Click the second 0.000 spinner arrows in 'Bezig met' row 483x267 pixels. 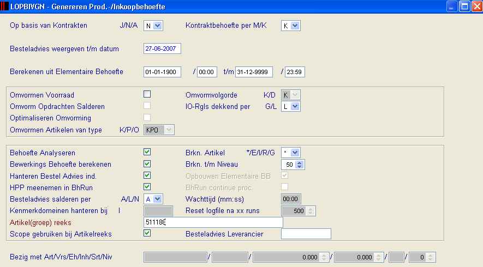(378, 257)
